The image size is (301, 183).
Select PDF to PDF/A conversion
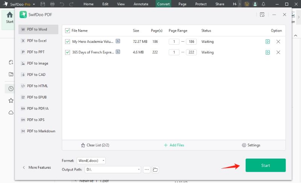click(38, 109)
